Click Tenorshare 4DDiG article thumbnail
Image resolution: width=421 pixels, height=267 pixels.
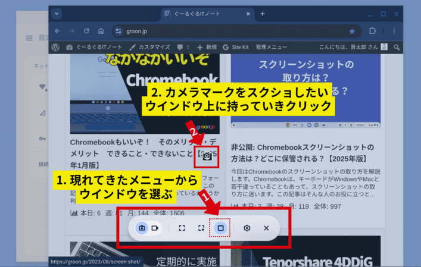click(x=305, y=251)
